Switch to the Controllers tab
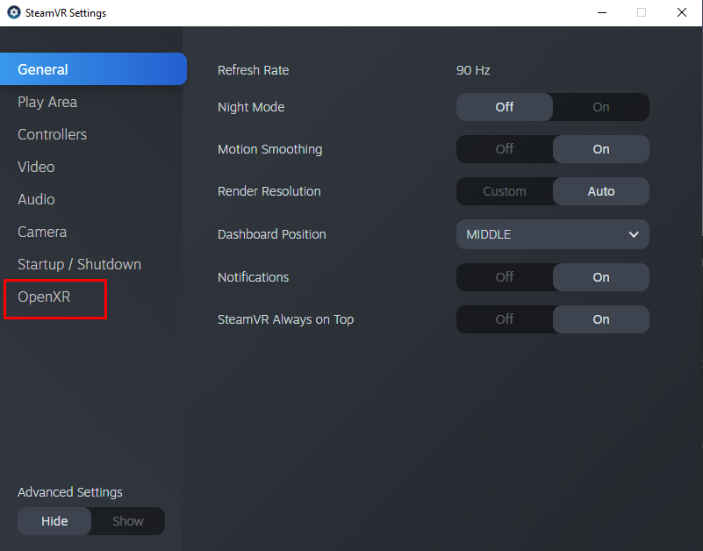 pyautogui.click(x=52, y=134)
